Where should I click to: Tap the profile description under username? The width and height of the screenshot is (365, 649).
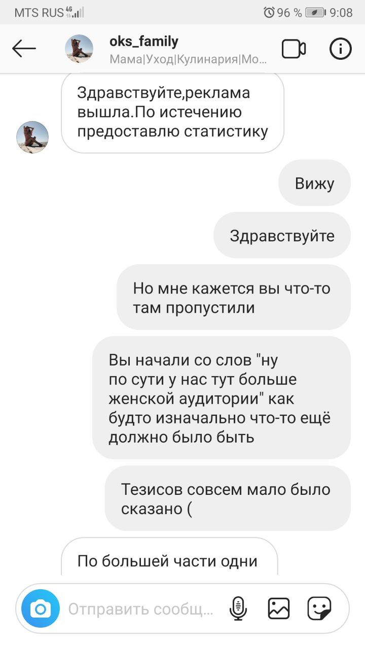pyautogui.click(x=188, y=60)
